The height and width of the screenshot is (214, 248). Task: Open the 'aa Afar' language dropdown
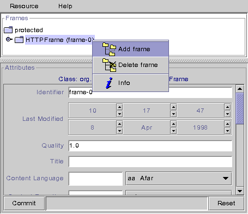179,179
